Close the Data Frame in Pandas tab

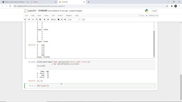point(27,2)
